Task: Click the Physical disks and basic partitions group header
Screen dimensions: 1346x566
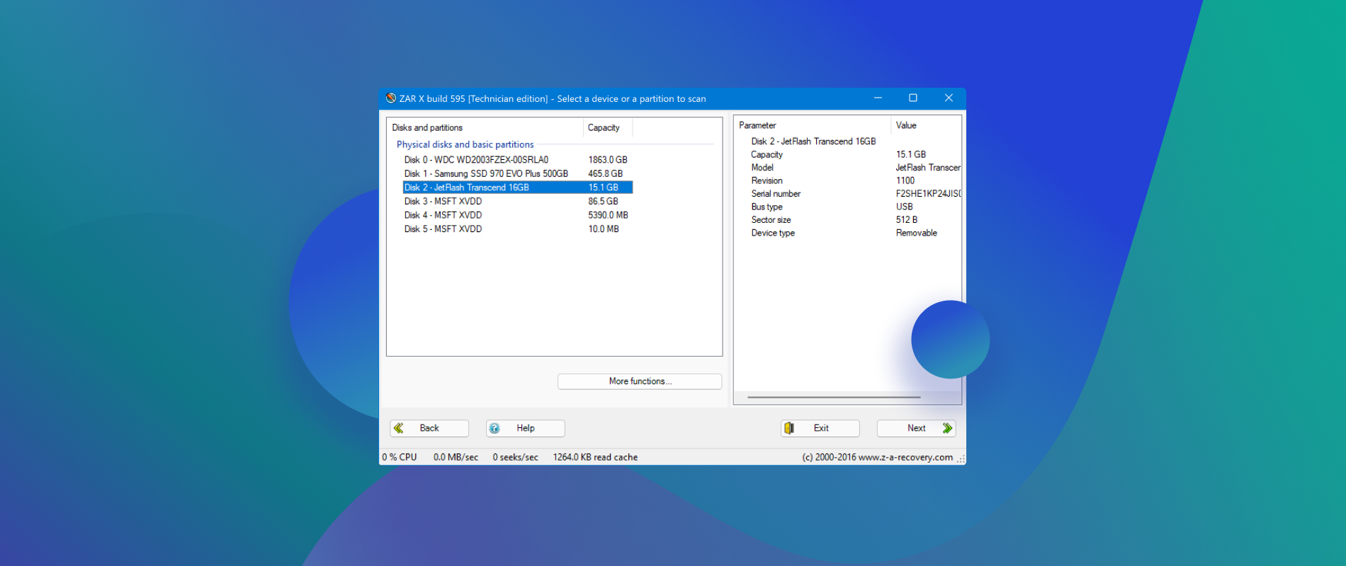Action: [465, 144]
